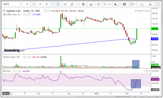
Task: Expand the Volume (true, 20) dropdown arrow
Action: [x=21, y=57]
